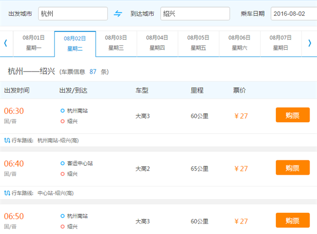Click the 出发时间 column header
Image resolution: width=317 pixels, height=234 pixels.
(17, 90)
